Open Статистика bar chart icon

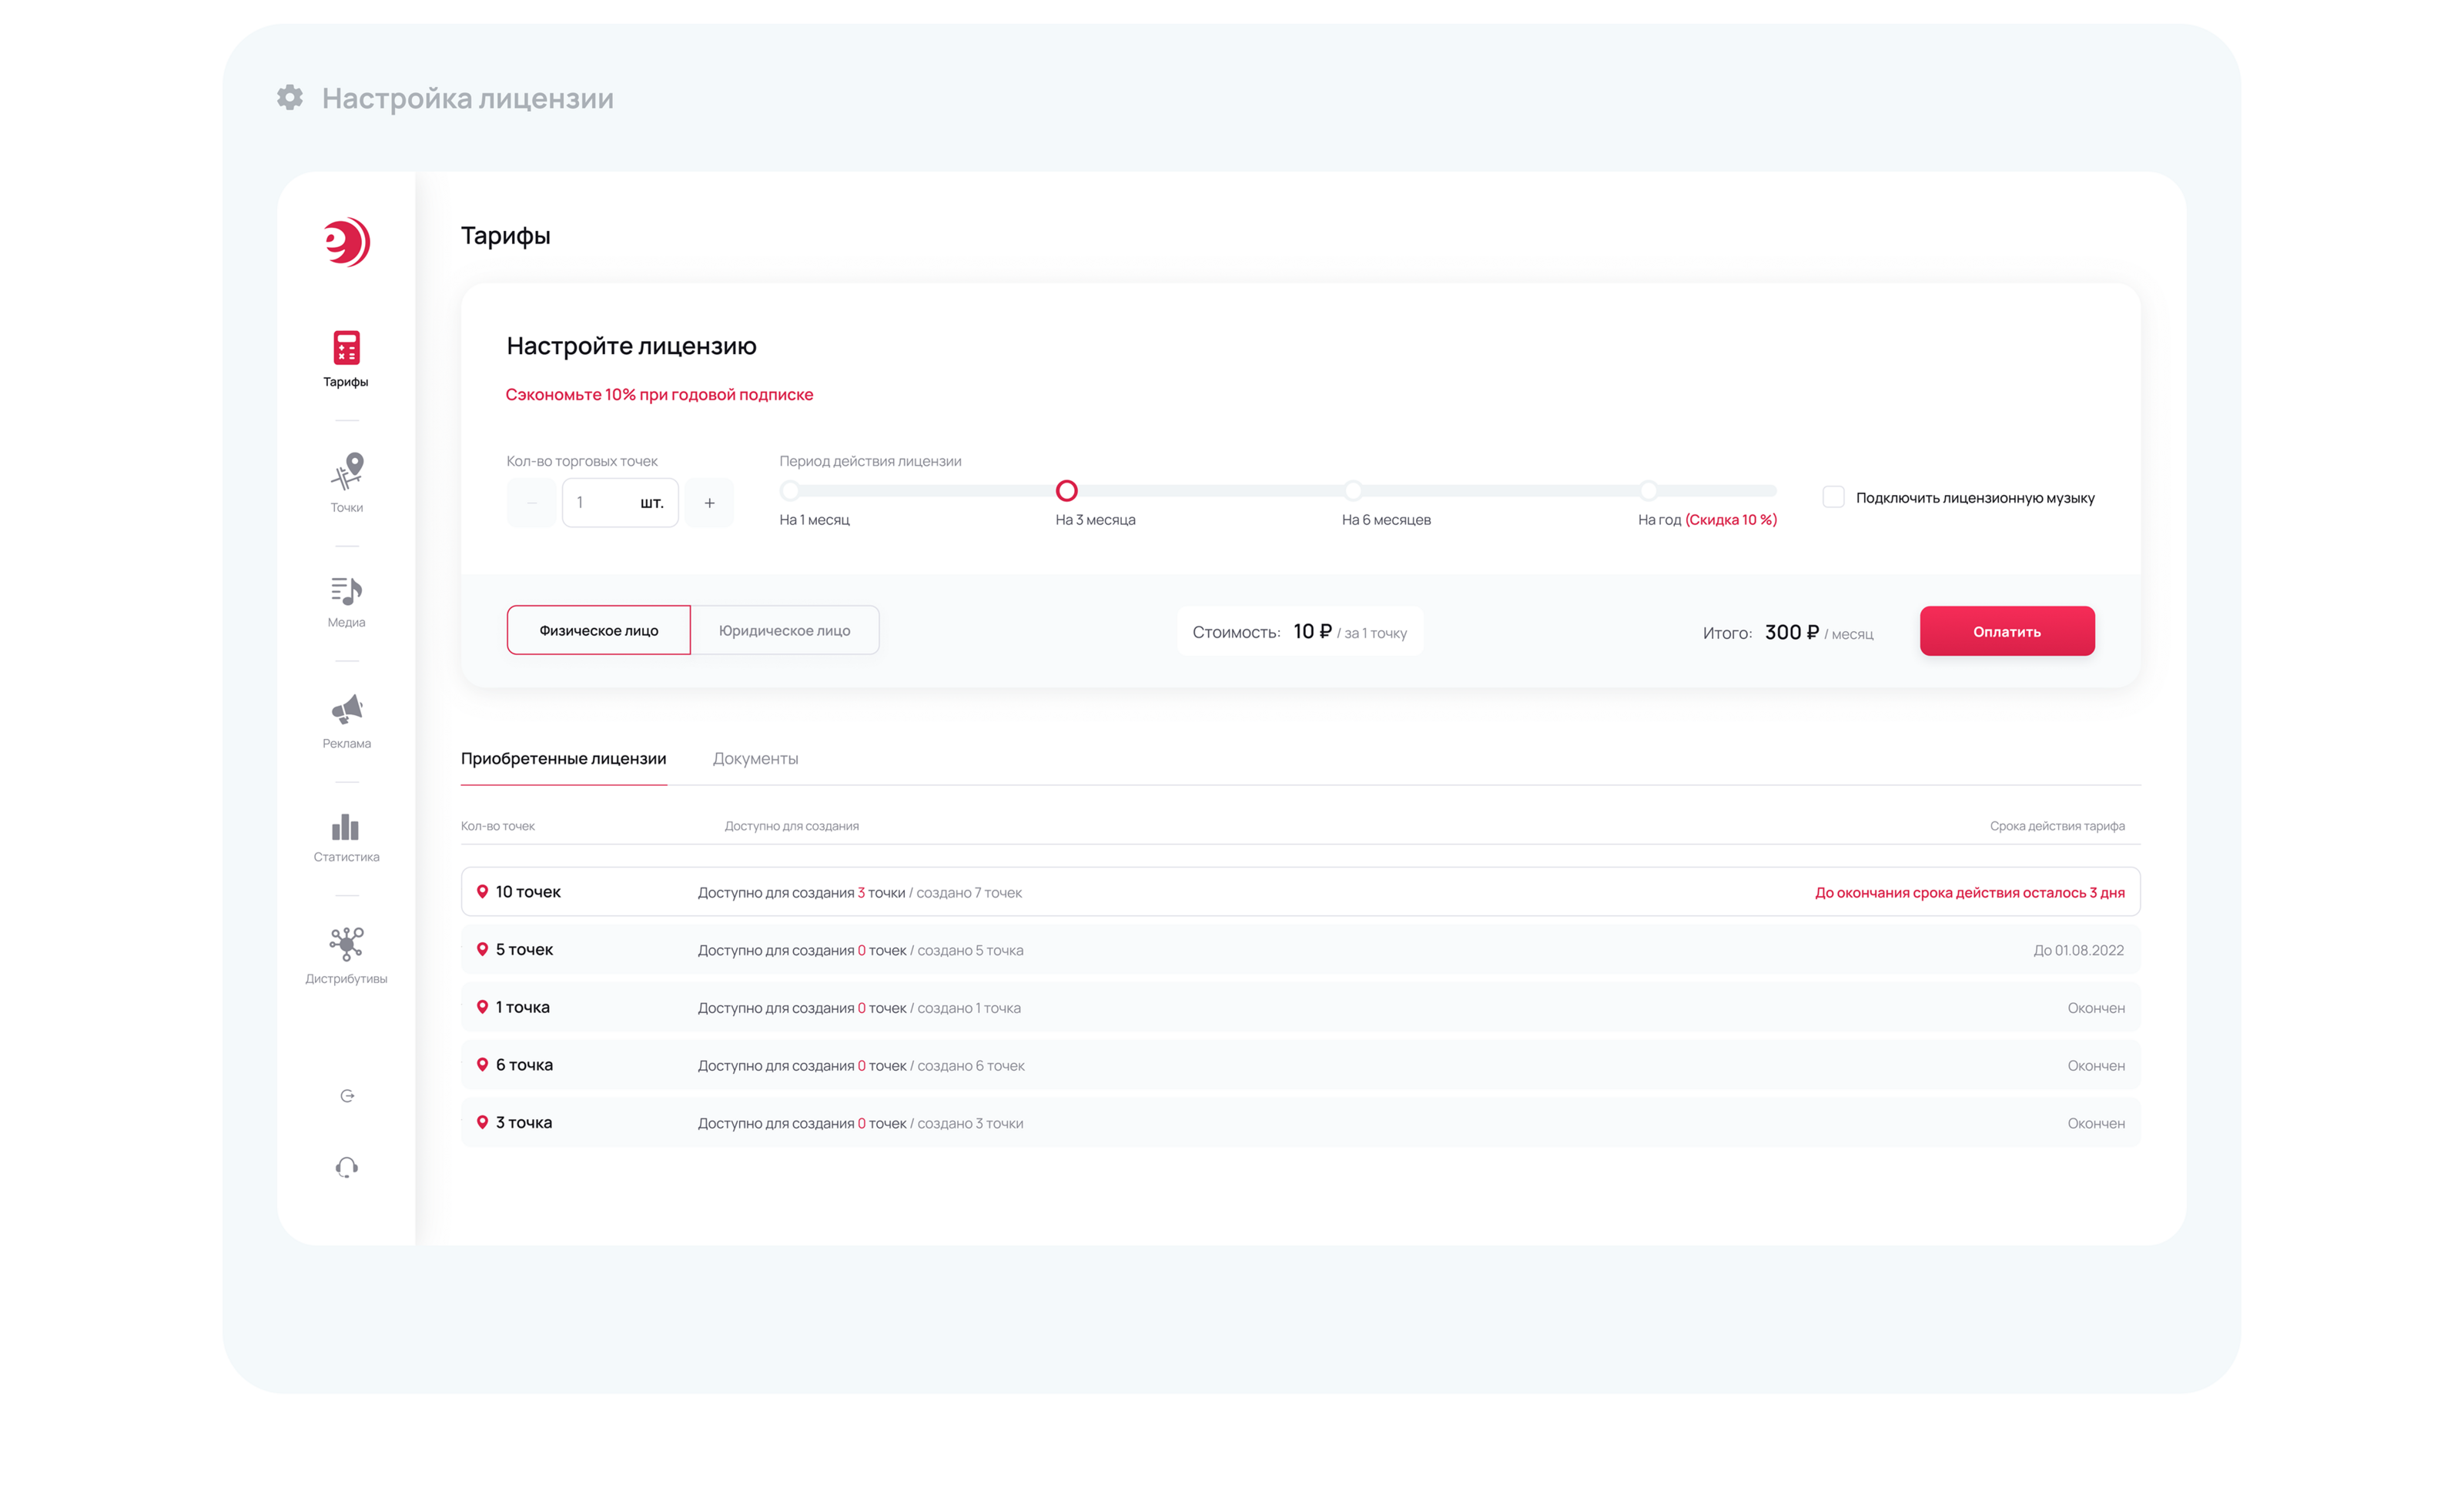pos(346,827)
